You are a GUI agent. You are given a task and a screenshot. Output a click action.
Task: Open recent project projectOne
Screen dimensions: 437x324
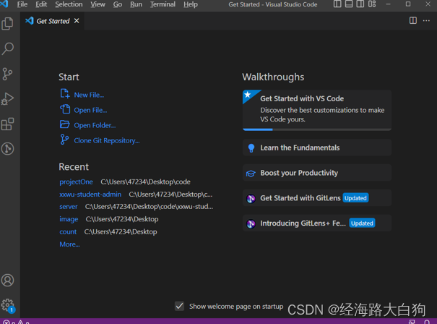pos(76,182)
